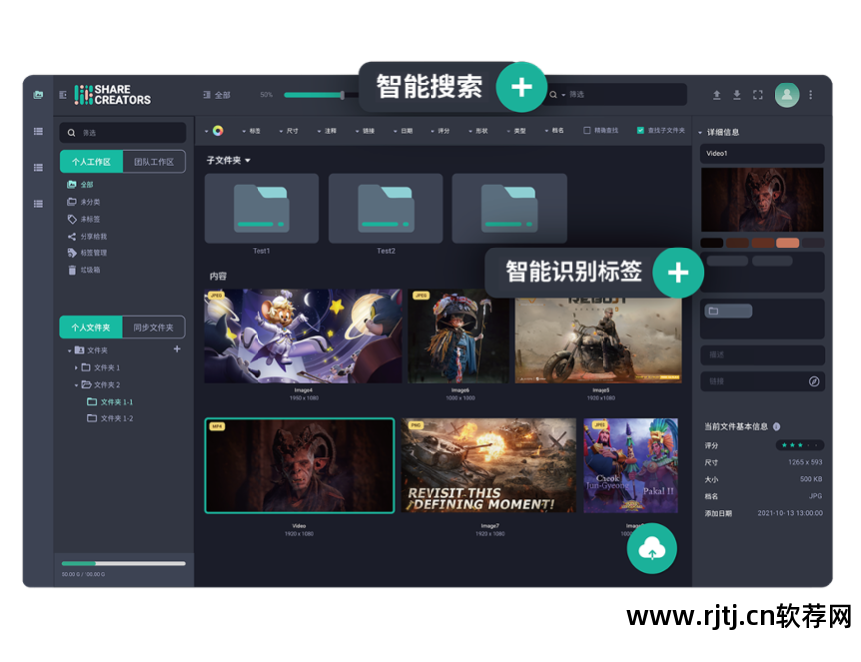Click the upload arrow icon in header

(717, 95)
